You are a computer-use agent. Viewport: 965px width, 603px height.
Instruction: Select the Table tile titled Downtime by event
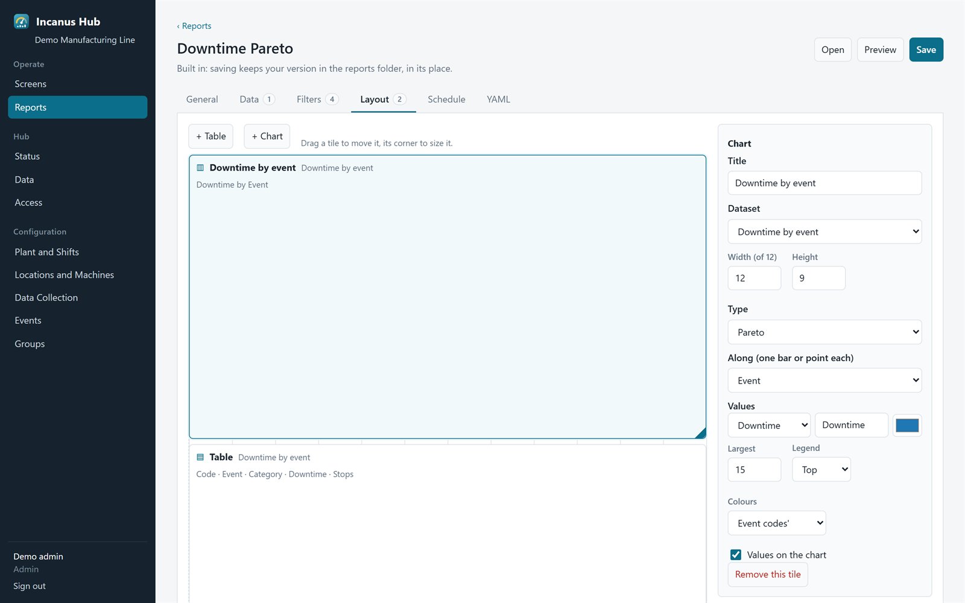[447, 523]
